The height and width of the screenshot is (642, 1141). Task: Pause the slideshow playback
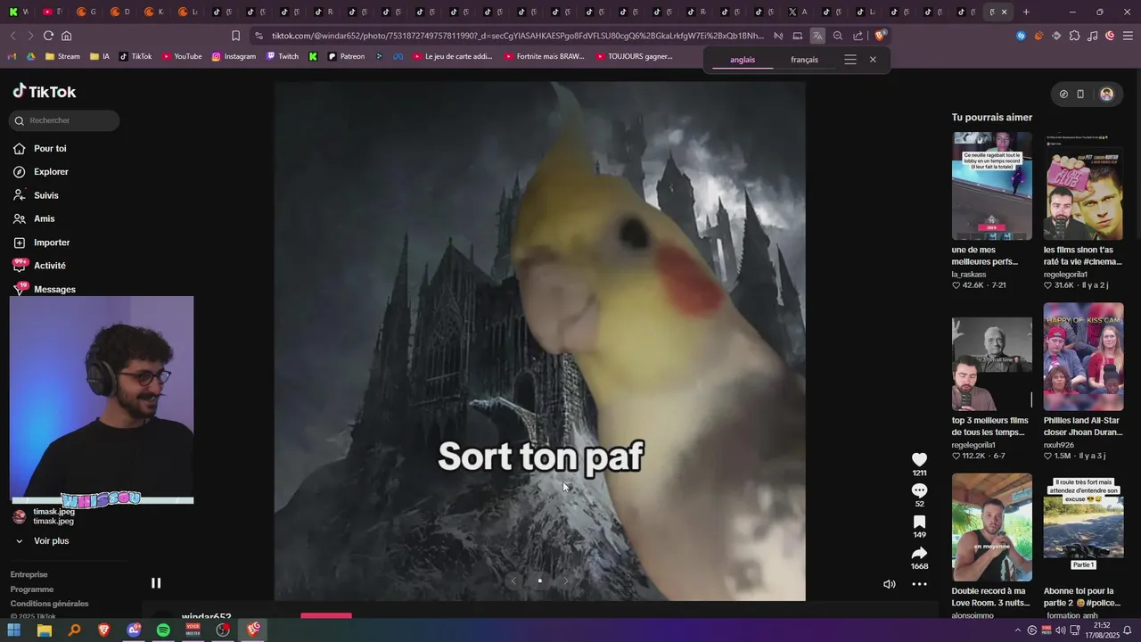click(x=156, y=583)
